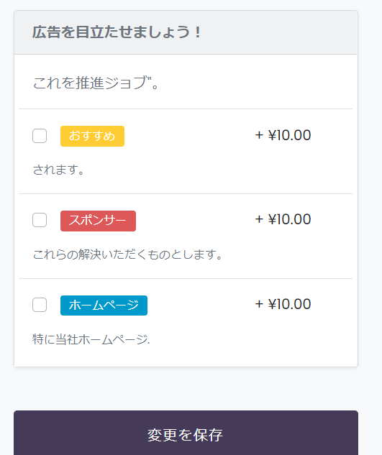
Task: Click the red スポンサー badge
Action: [98, 221]
